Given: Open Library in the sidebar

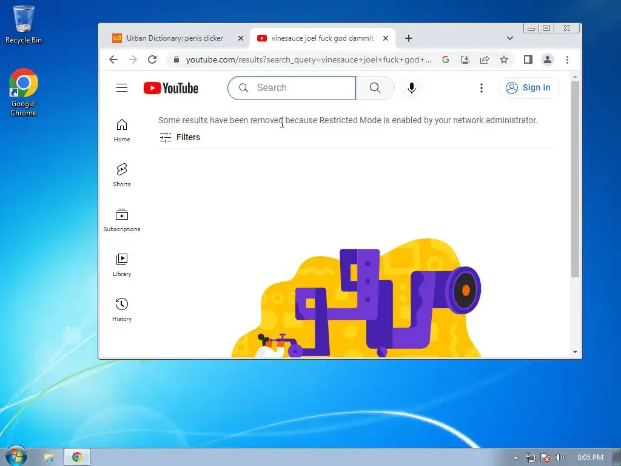Looking at the screenshot, I should pos(121,265).
